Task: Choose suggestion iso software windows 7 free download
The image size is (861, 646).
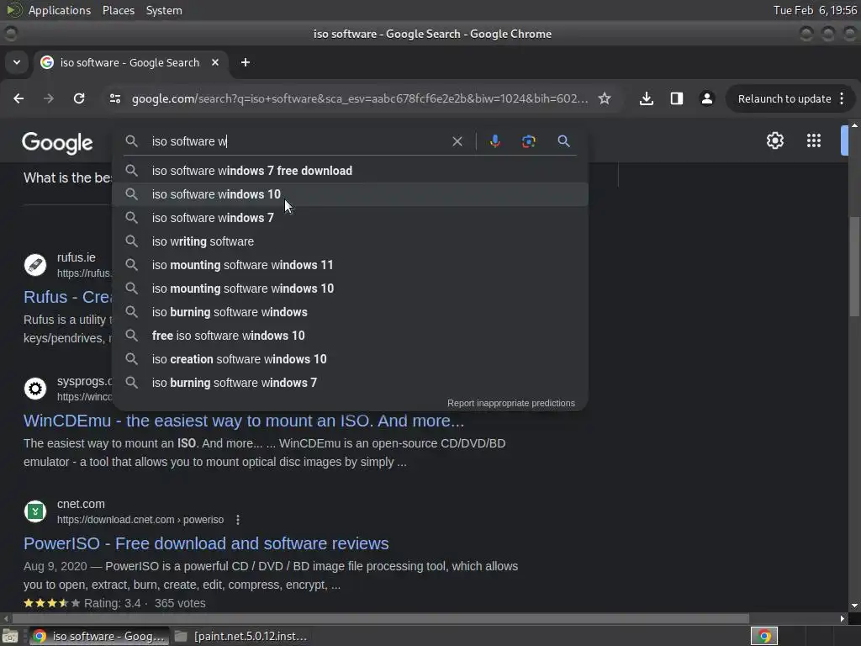Action: coord(351,171)
